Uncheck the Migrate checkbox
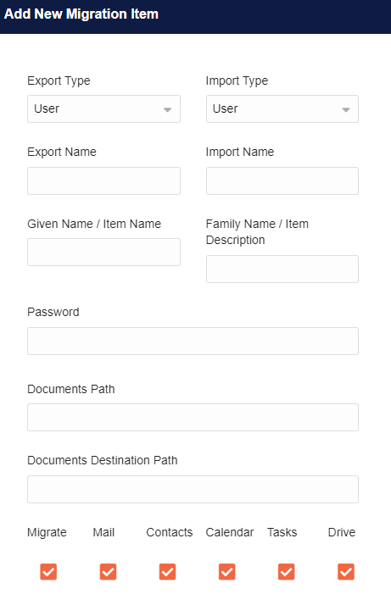The image size is (391, 594). (48, 572)
